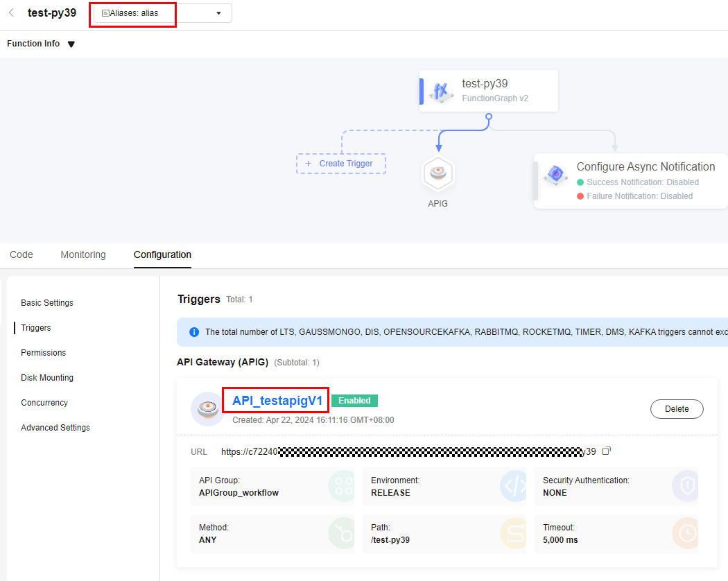
Task: Open the Aliases: alias dropdown
Action: [162, 13]
